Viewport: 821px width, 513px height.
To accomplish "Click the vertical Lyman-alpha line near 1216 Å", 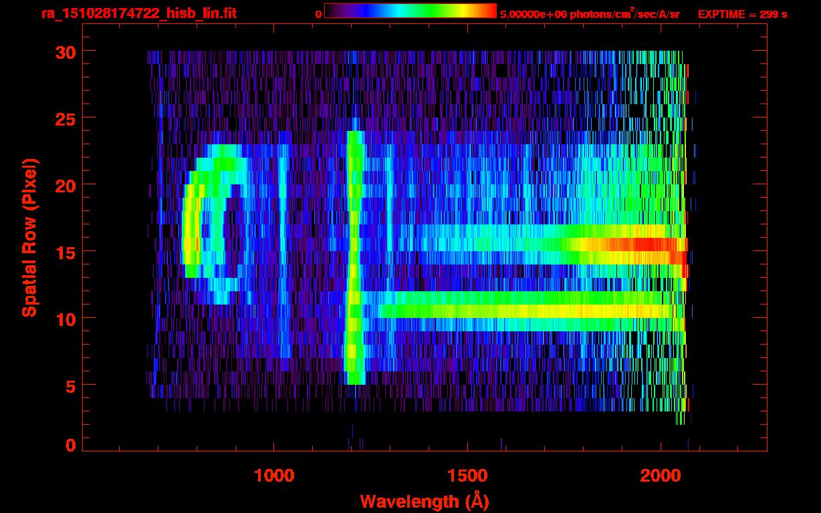I will click(x=354, y=257).
